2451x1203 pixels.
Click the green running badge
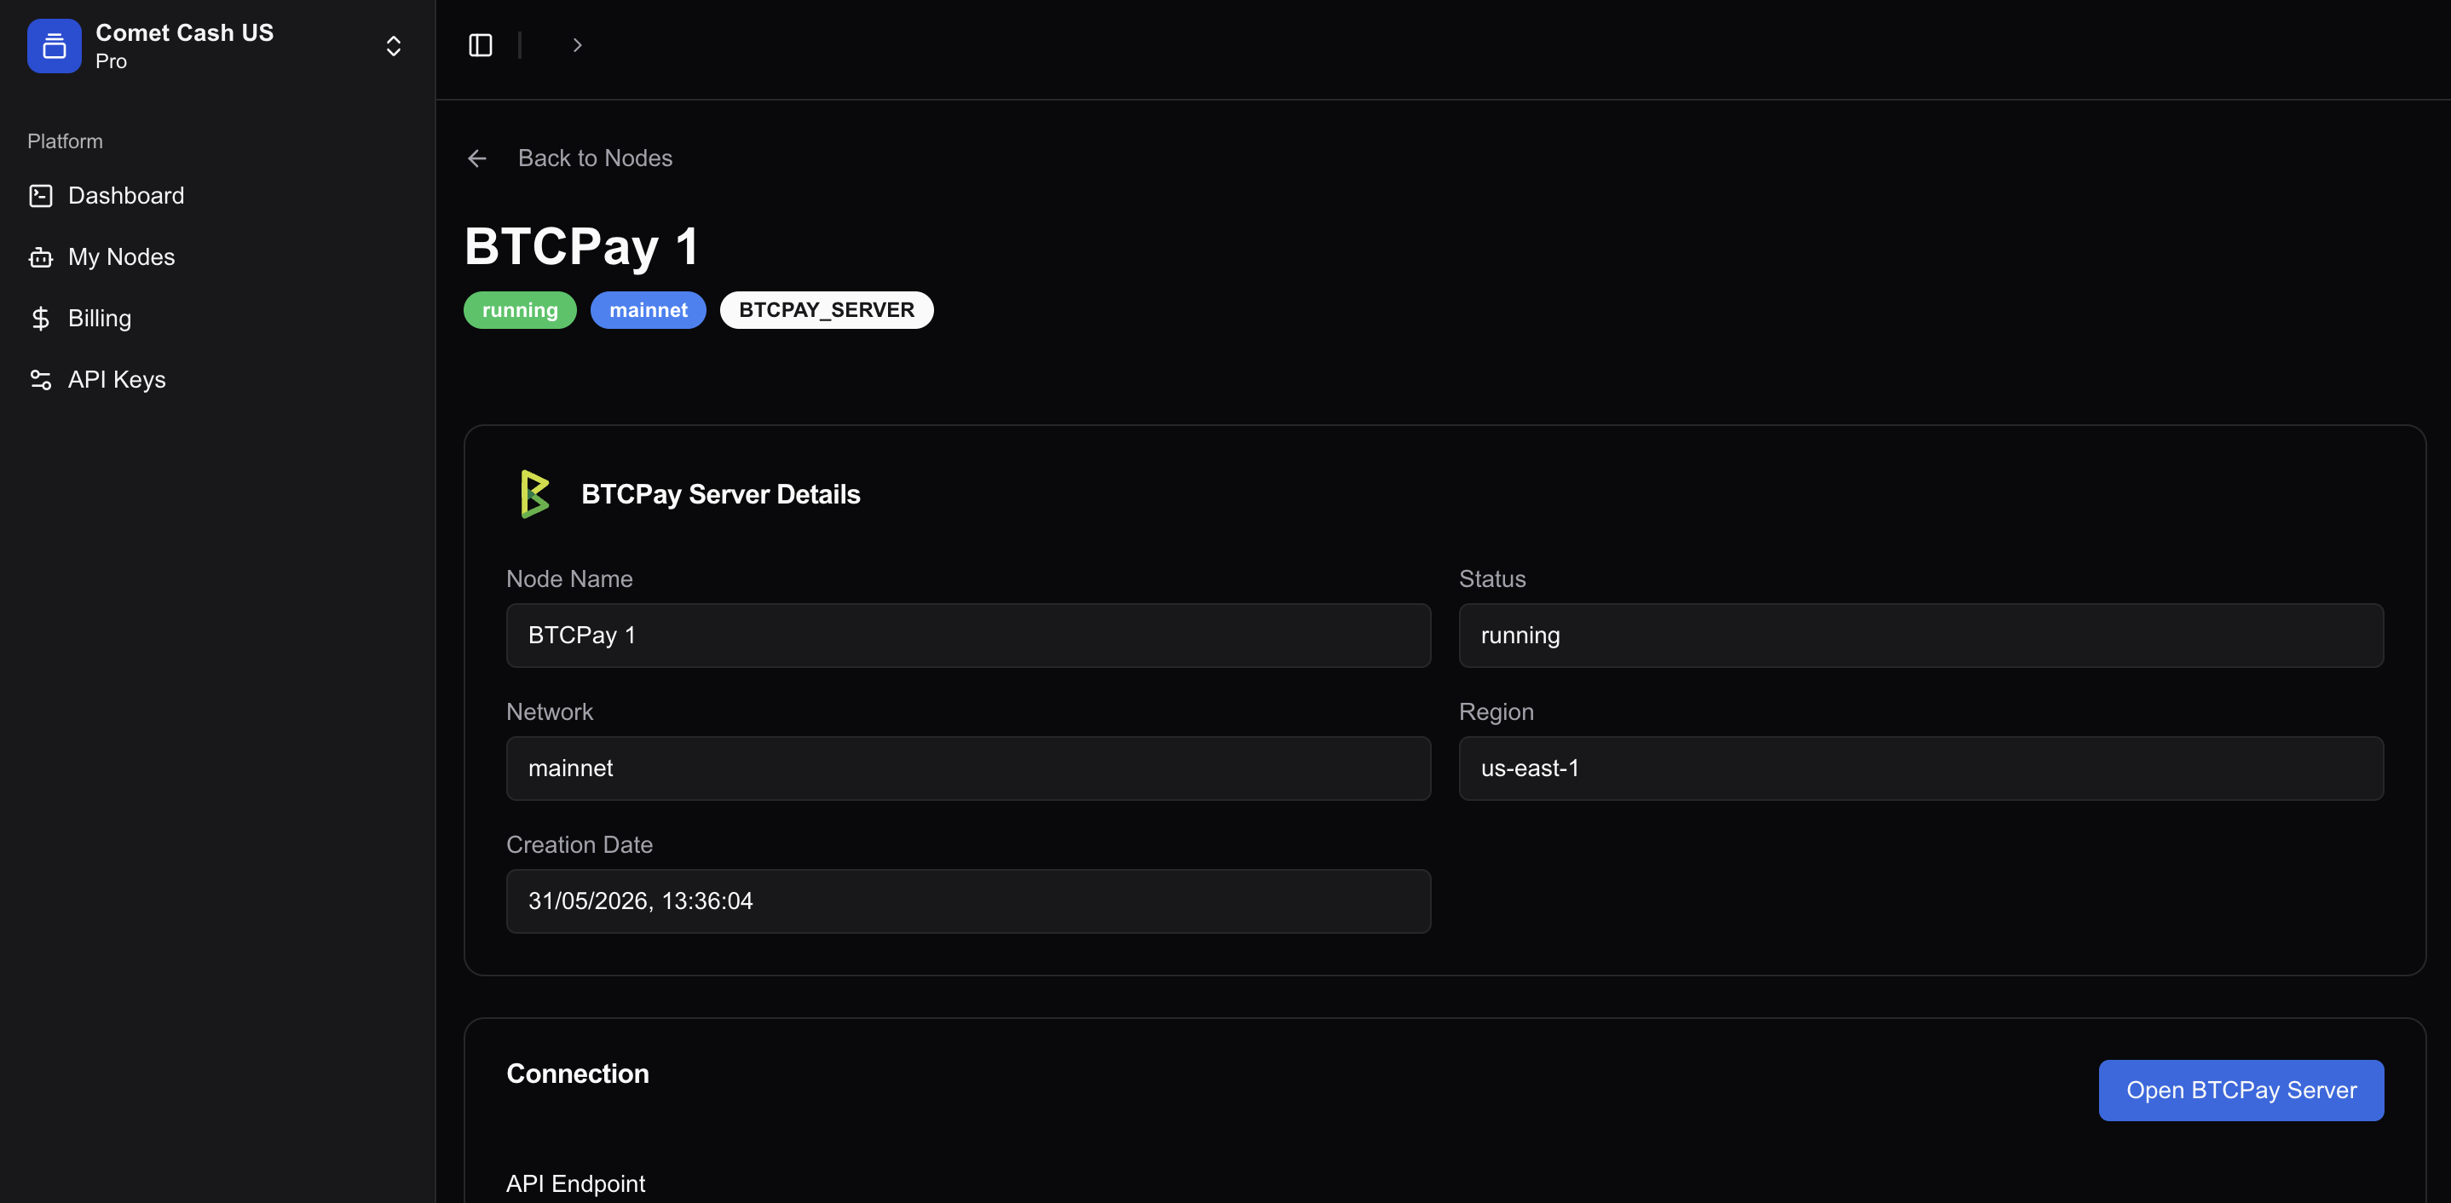coord(520,310)
